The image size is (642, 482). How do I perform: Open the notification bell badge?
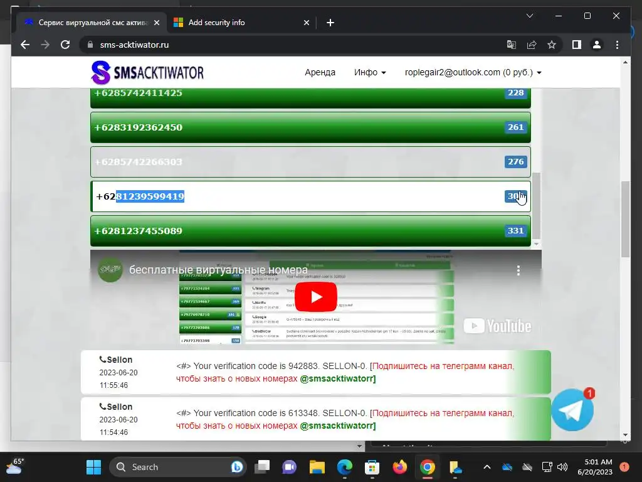[624, 467]
